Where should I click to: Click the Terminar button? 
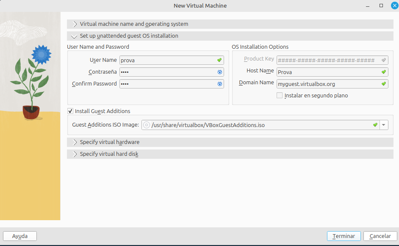(x=344, y=236)
